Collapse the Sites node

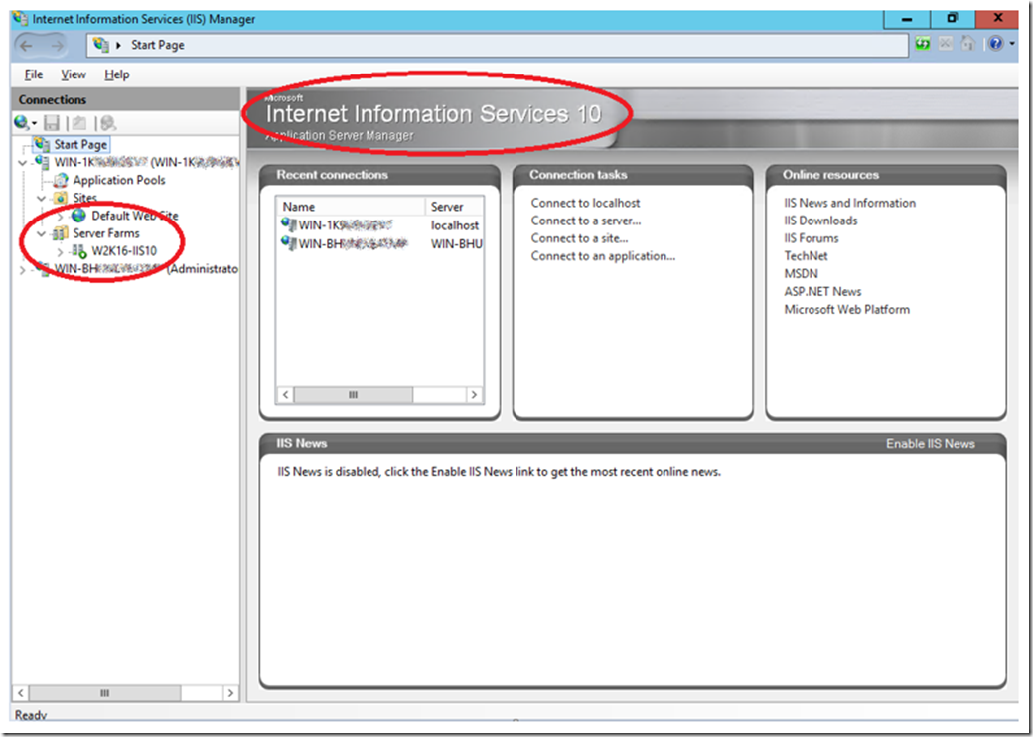tap(42, 199)
